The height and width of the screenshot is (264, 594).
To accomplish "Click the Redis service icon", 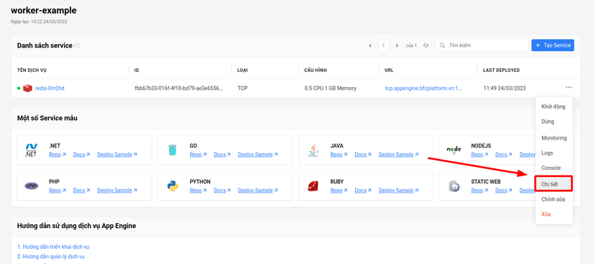I will (x=27, y=88).
